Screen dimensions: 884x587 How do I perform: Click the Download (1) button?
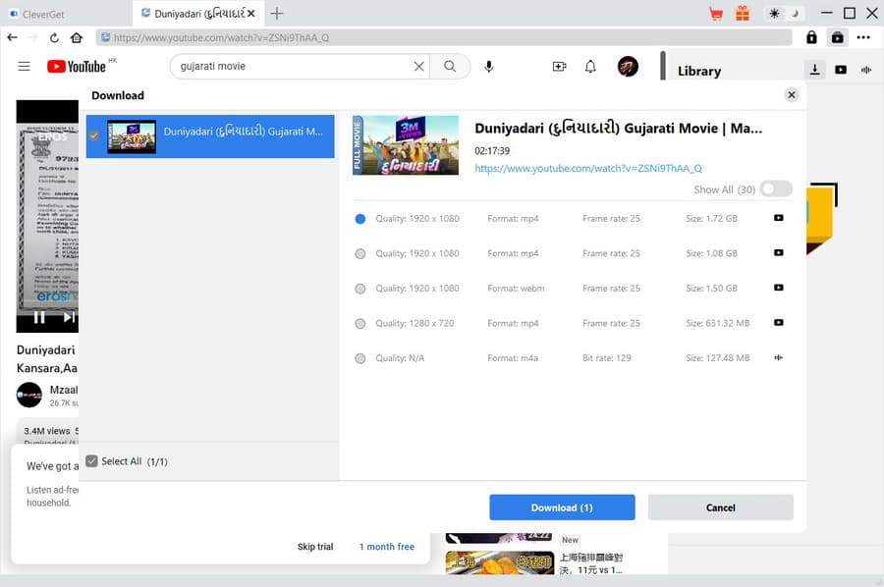coord(562,507)
